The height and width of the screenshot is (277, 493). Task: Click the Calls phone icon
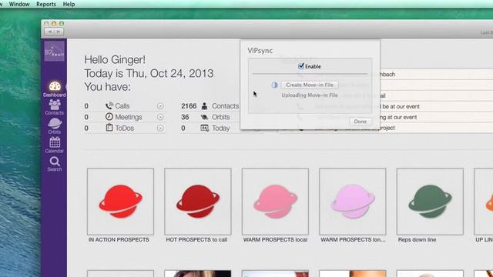[109, 106]
